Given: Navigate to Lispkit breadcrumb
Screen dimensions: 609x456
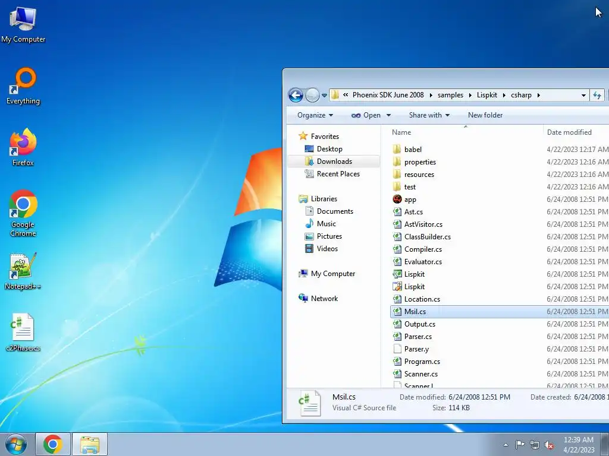Looking at the screenshot, I should click(486, 95).
